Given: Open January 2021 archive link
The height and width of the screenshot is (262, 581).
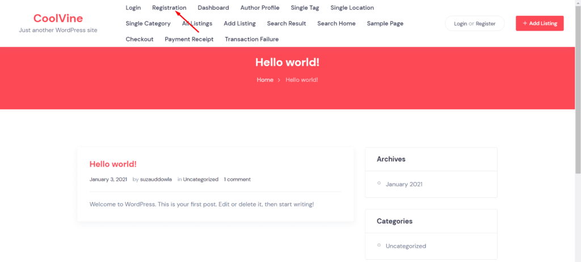Looking at the screenshot, I should [x=404, y=184].
